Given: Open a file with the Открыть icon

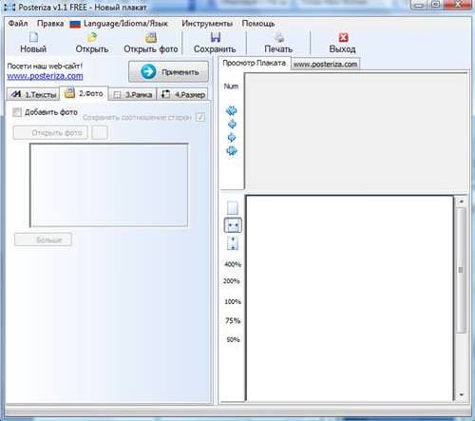Looking at the screenshot, I should [x=92, y=37].
